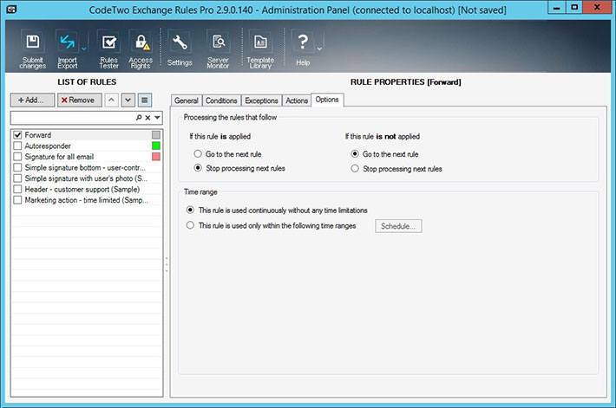Expand the Import Export dropdown arrow
This screenshot has height=408, width=616.
[x=83, y=49]
